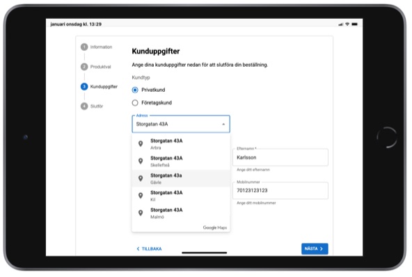Choose the Storgatan 43A Skellefteå suggestion
The image size is (412, 277).
click(x=181, y=161)
